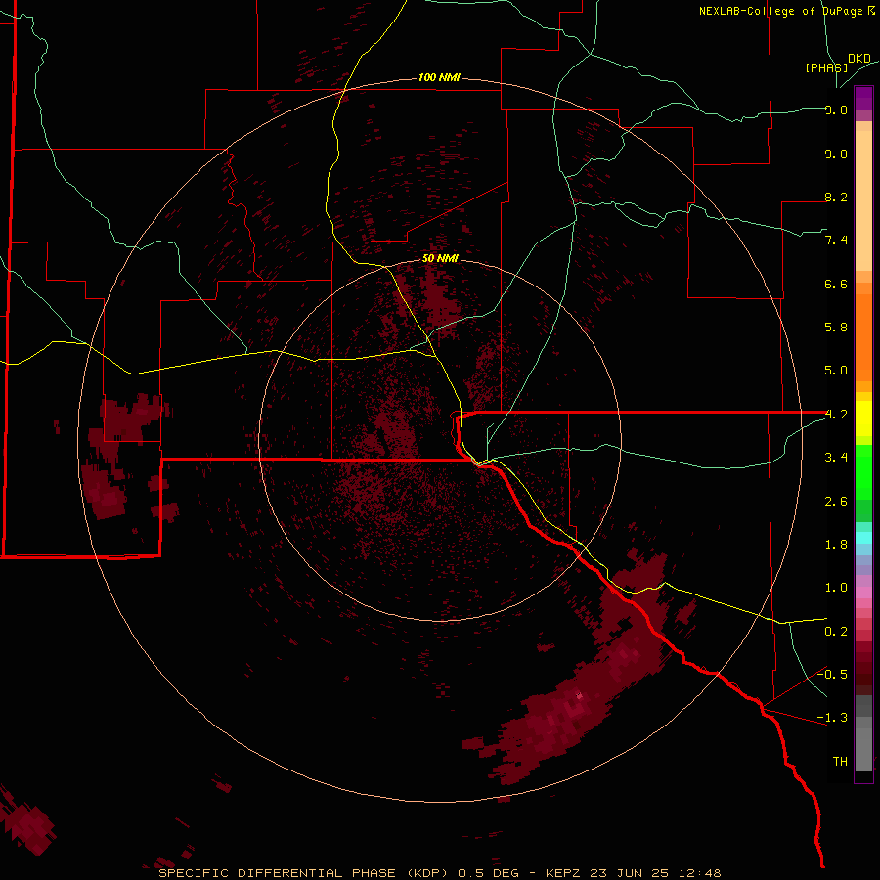Click the 5.8 value on the color scale
This screenshot has width=880, height=880.
tap(836, 328)
